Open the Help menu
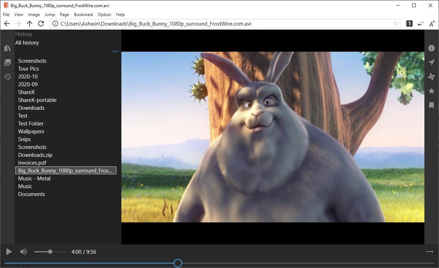The height and width of the screenshot is (268, 439). click(x=120, y=15)
